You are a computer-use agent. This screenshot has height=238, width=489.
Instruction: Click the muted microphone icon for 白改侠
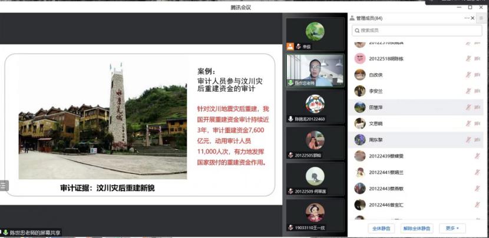coord(468,75)
